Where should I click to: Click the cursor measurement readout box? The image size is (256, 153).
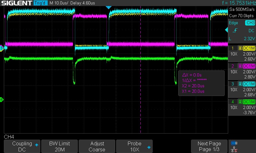click(x=201, y=82)
